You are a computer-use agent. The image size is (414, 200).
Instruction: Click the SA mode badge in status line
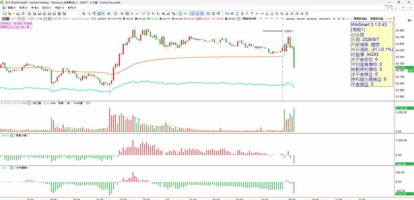(6, 19)
